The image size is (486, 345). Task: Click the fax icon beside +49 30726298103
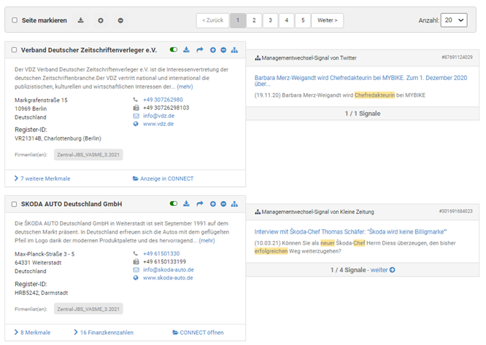pyautogui.click(x=136, y=108)
